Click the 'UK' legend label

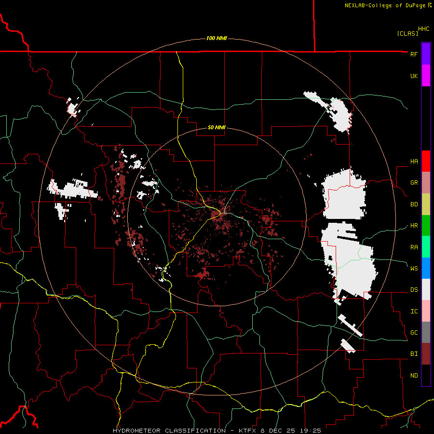click(414, 76)
